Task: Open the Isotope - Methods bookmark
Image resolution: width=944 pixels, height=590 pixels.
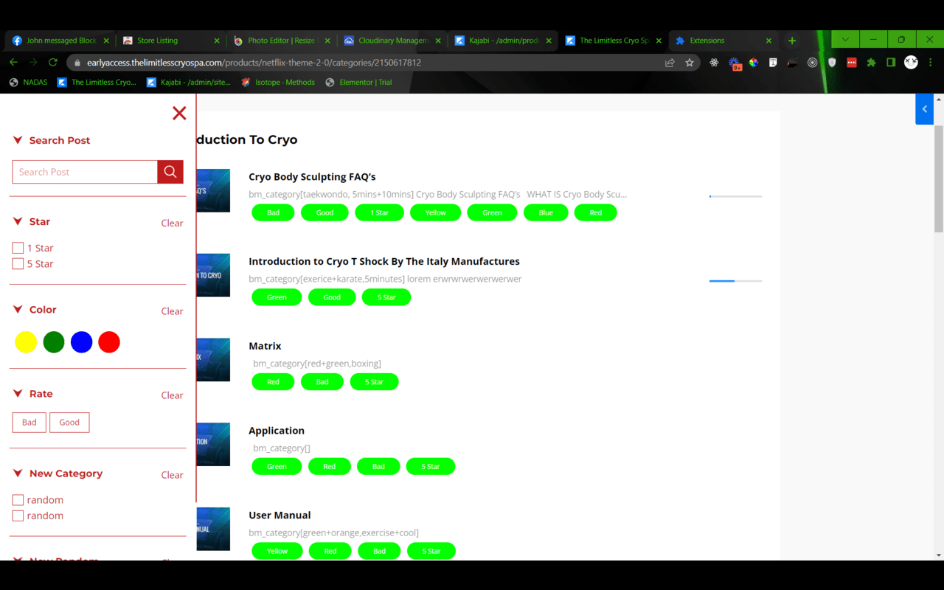Action: (278, 83)
